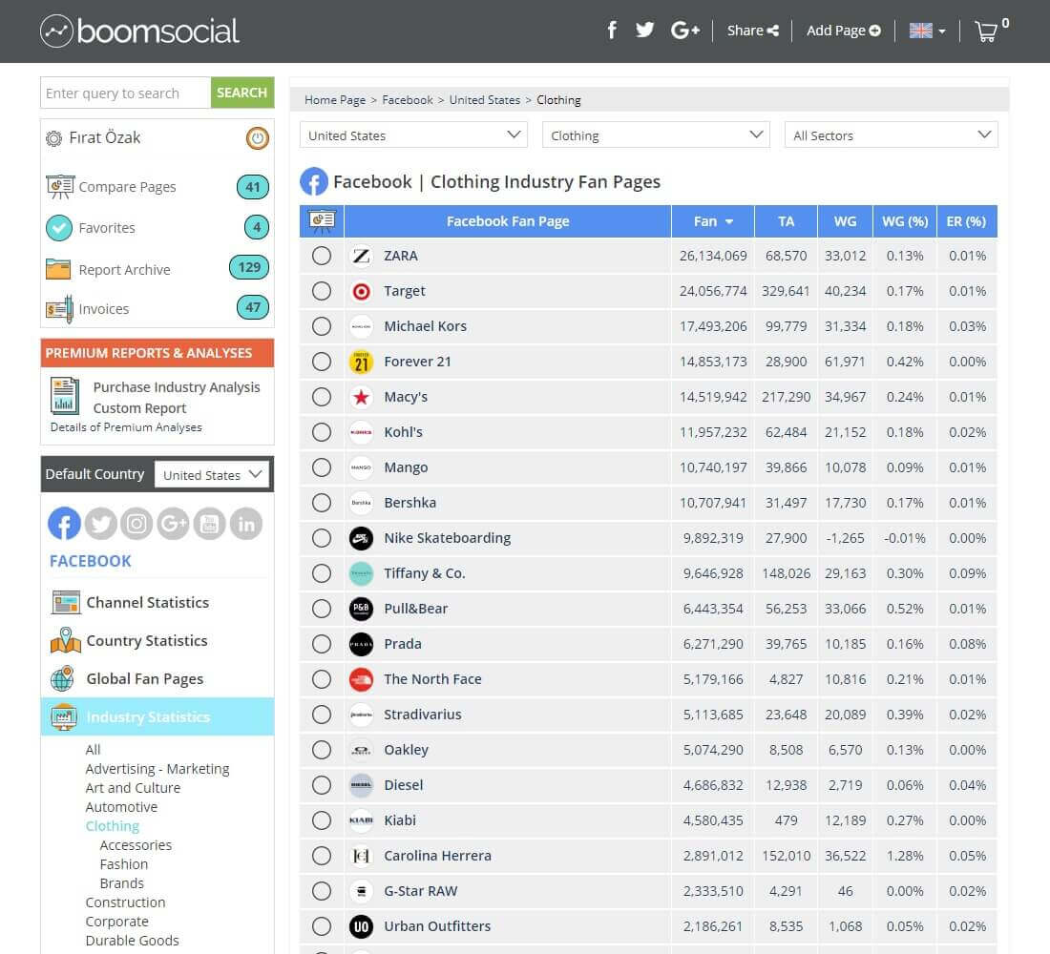Select the G-Star RAW row radio button
Image resolution: width=1050 pixels, height=954 pixels.
point(322,891)
